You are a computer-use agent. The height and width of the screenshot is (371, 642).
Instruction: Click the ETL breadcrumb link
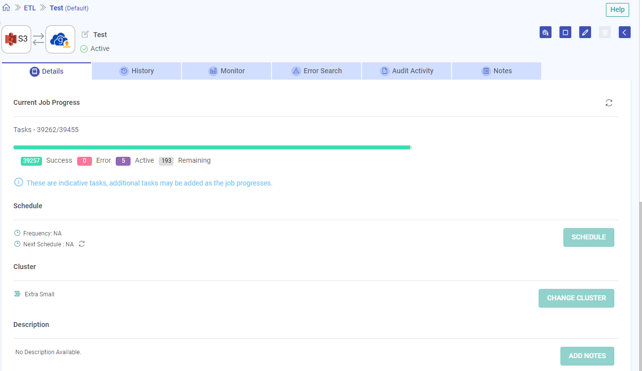(30, 8)
